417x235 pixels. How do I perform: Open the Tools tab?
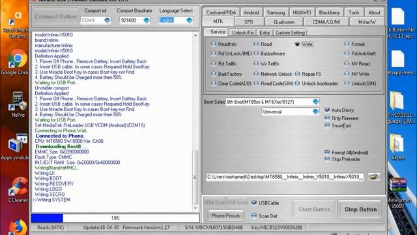(x=354, y=12)
